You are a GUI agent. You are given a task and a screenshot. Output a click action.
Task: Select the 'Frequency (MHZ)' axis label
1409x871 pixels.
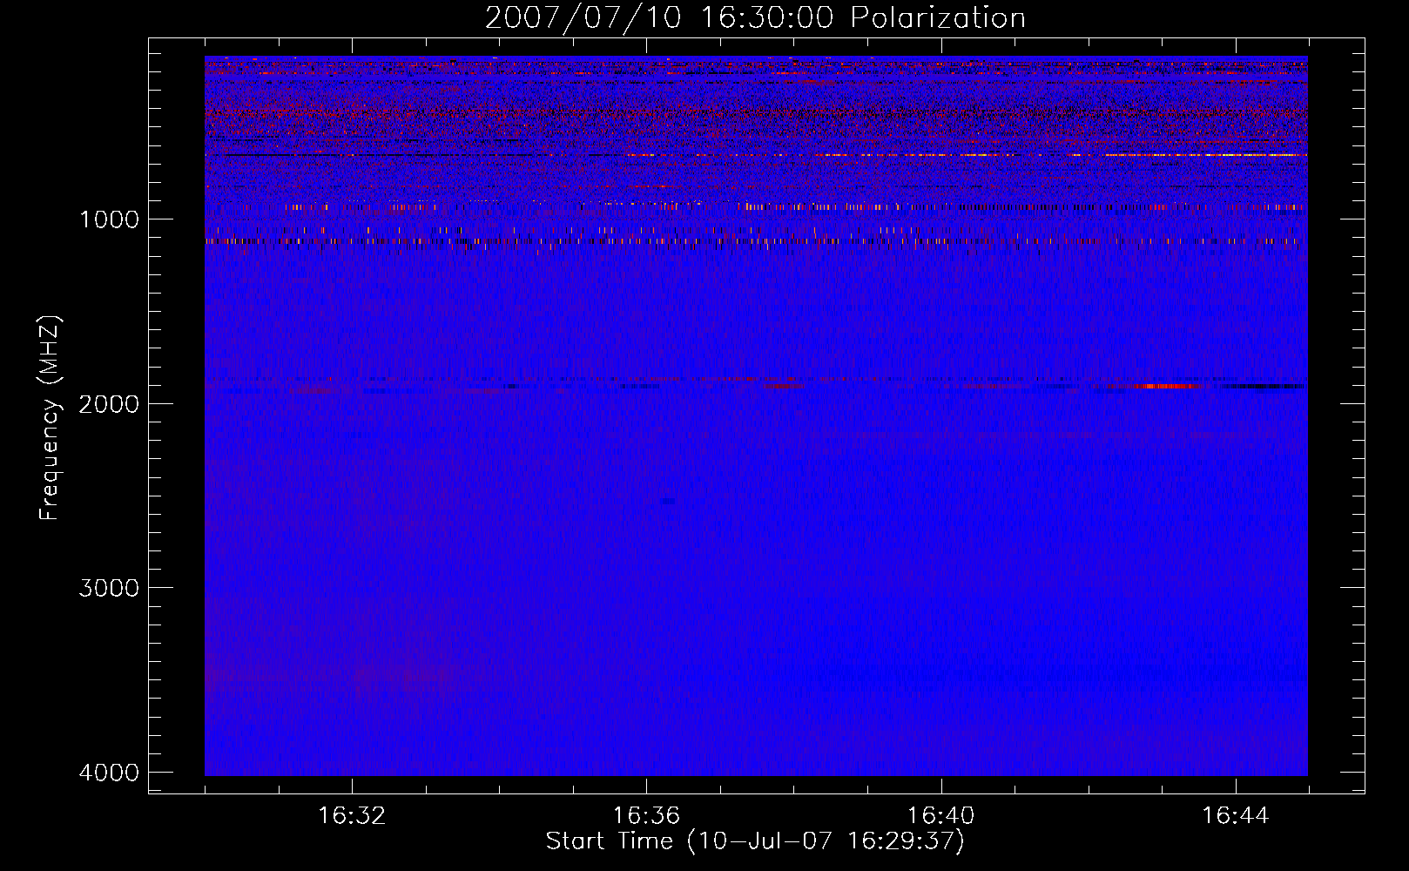coord(51,417)
